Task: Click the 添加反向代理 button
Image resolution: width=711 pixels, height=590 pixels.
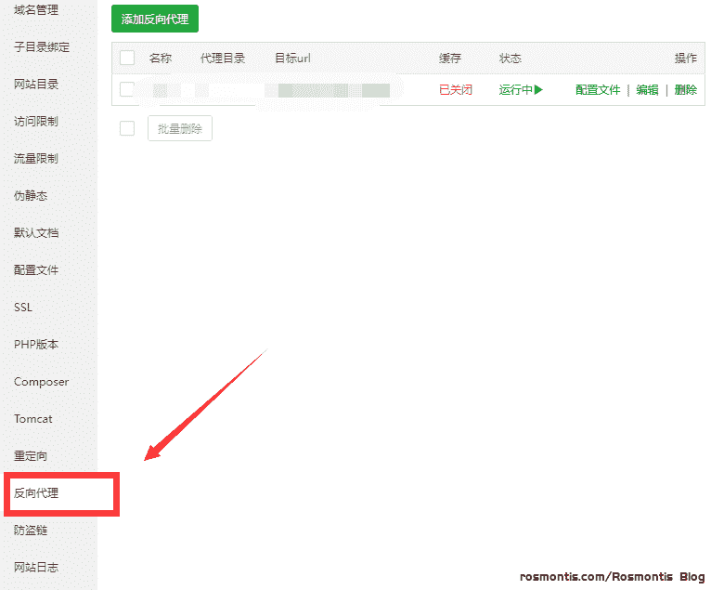Action: [155, 20]
